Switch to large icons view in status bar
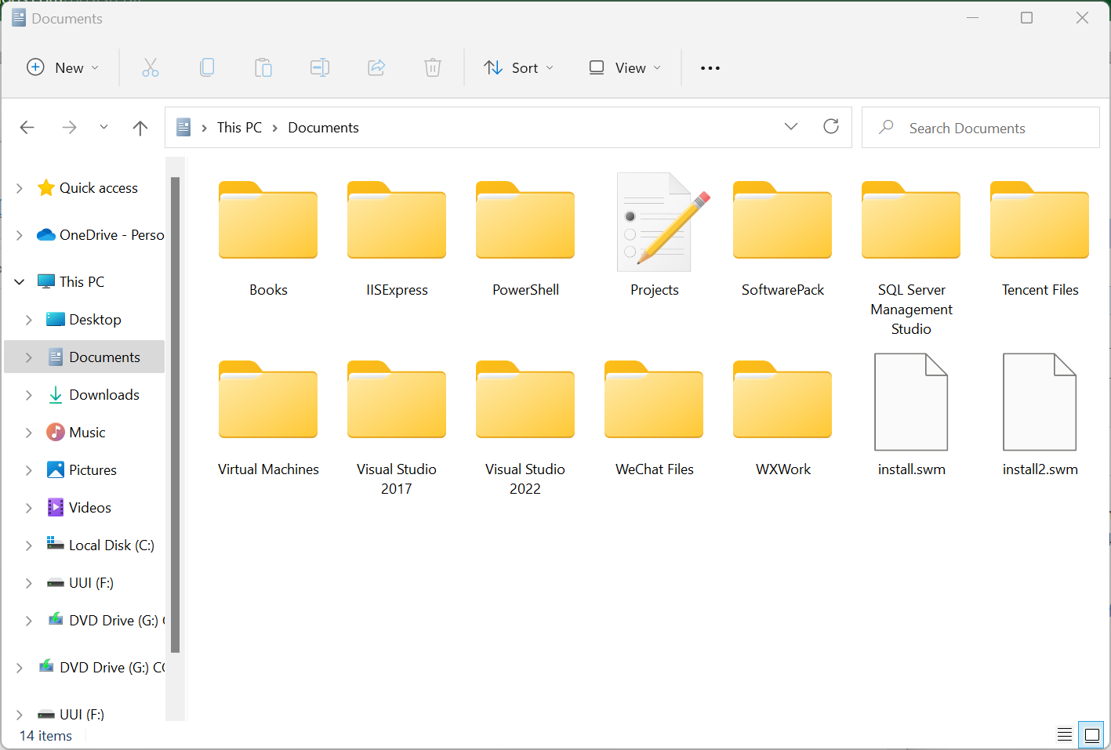This screenshot has height=750, width=1111. (1092, 735)
